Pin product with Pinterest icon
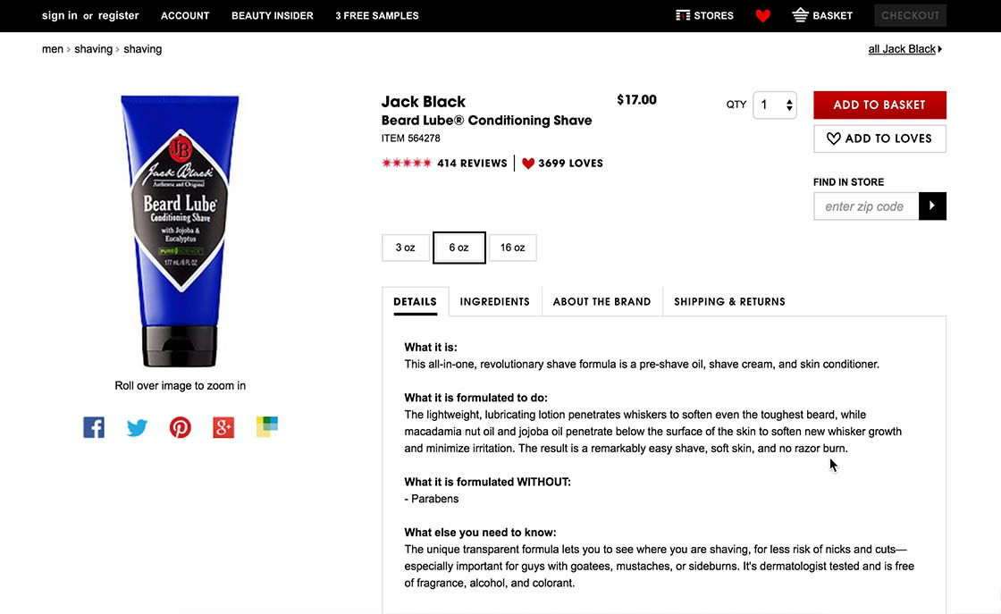Image resolution: width=1001 pixels, height=614 pixels. [x=180, y=427]
